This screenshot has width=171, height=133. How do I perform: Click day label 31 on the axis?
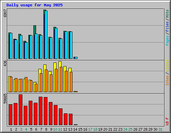pos(160,129)
